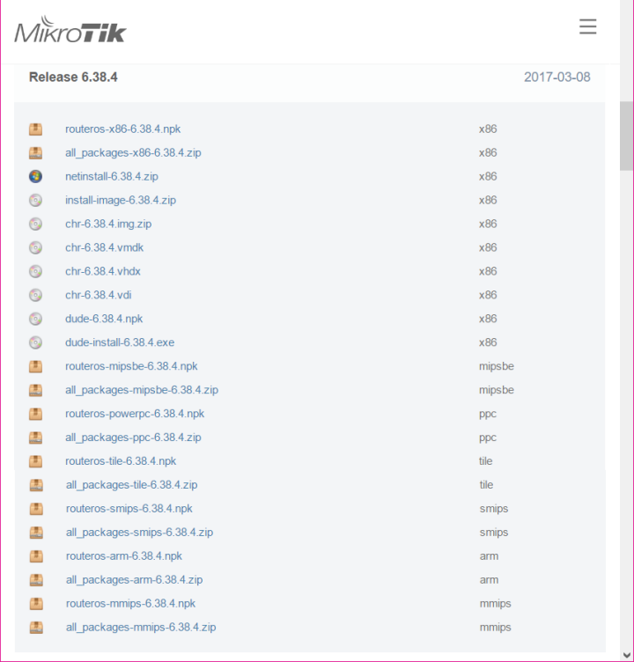Download install-image-6.38.4.zip
This screenshot has height=662, width=634.
pos(121,200)
